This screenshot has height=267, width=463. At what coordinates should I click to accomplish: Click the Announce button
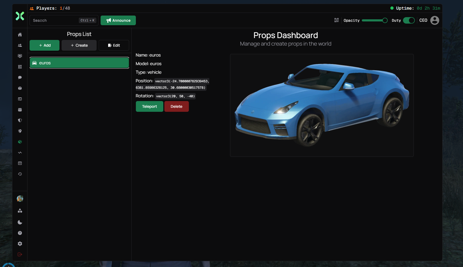click(118, 20)
